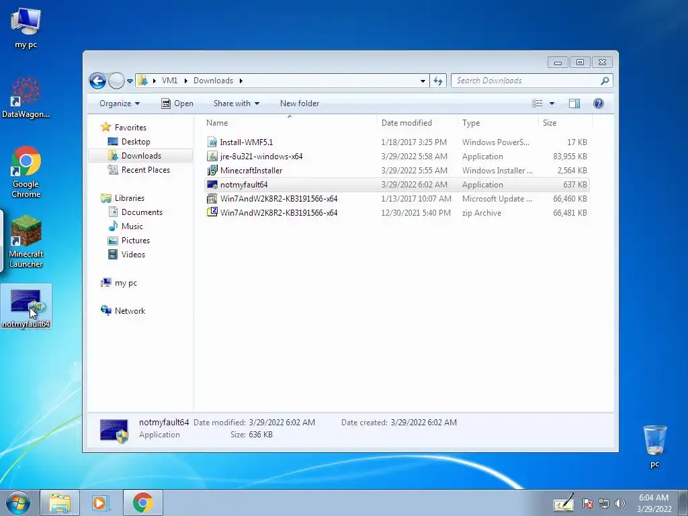The width and height of the screenshot is (688, 516).
Task: Open the view options dropdown arrow
Action: pyautogui.click(x=552, y=103)
